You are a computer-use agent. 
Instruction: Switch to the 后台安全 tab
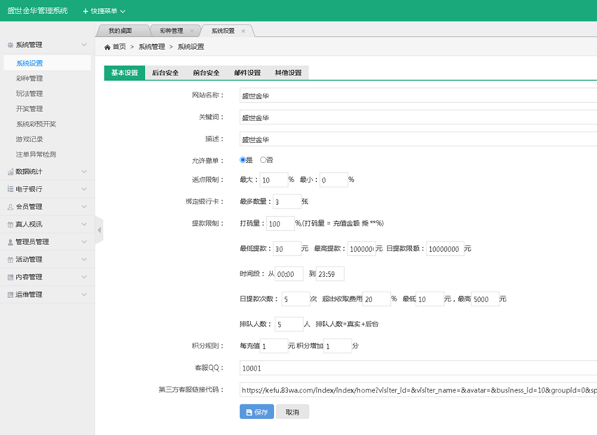click(165, 73)
